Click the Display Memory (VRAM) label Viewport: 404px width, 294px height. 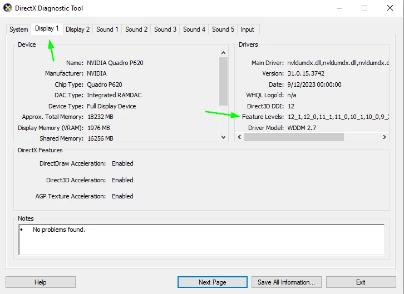tap(51, 128)
